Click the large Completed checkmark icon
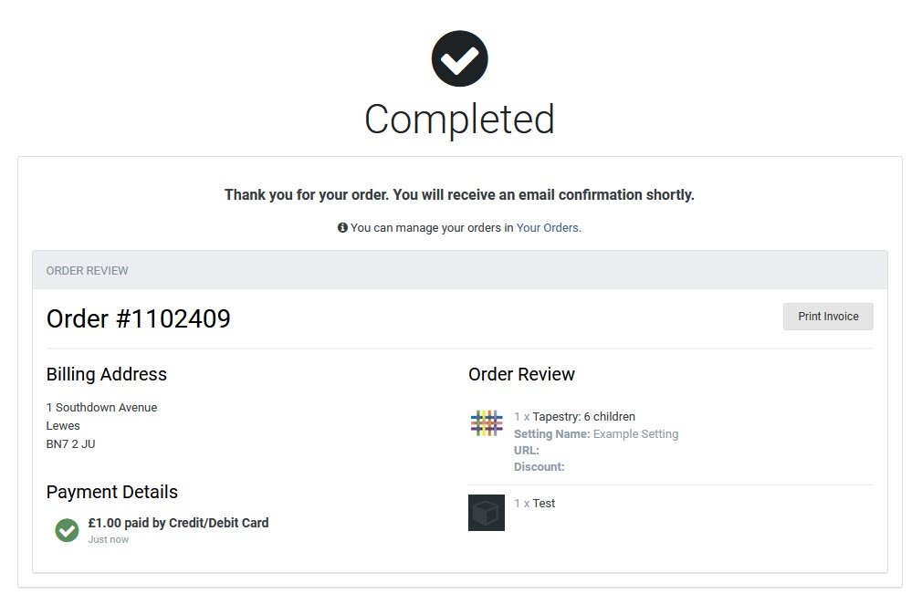This screenshot has height=604, width=922. [459, 59]
